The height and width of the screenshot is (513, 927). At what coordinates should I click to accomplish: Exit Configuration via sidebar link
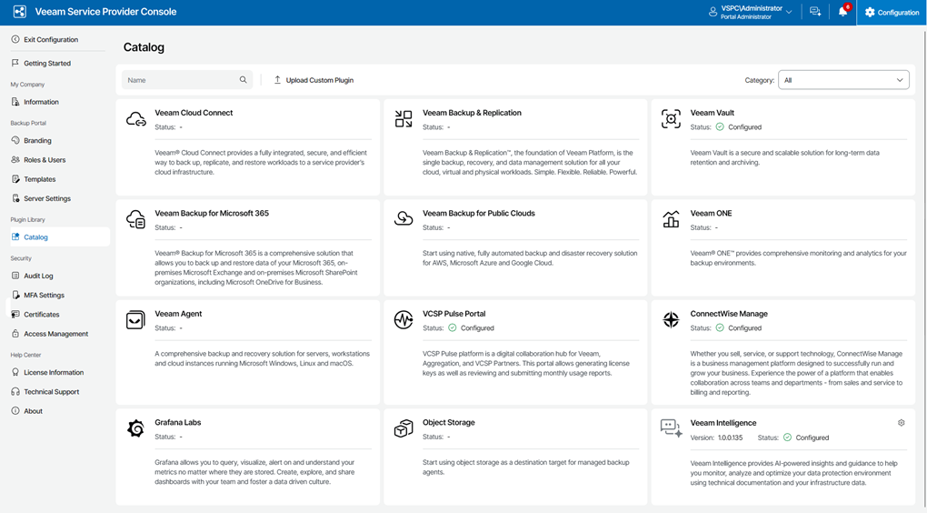click(x=50, y=40)
